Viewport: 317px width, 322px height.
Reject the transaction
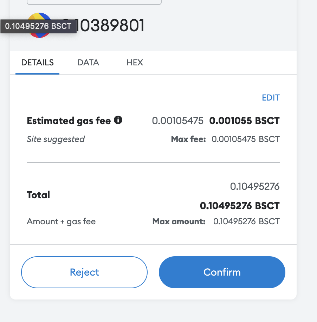[x=84, y=272]
